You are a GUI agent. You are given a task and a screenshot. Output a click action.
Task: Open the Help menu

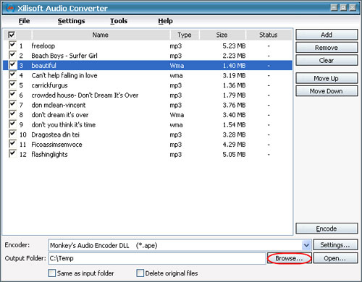click(165, 21)
